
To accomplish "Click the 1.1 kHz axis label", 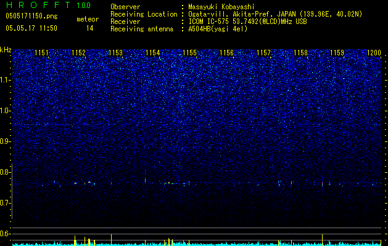I will click(6, 80).
